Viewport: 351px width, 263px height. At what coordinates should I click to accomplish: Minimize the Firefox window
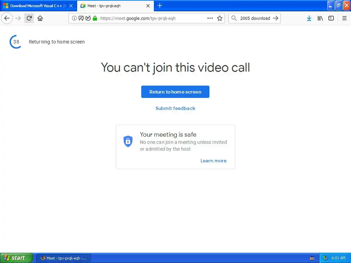pyautogui.click(x=331, y=5)
